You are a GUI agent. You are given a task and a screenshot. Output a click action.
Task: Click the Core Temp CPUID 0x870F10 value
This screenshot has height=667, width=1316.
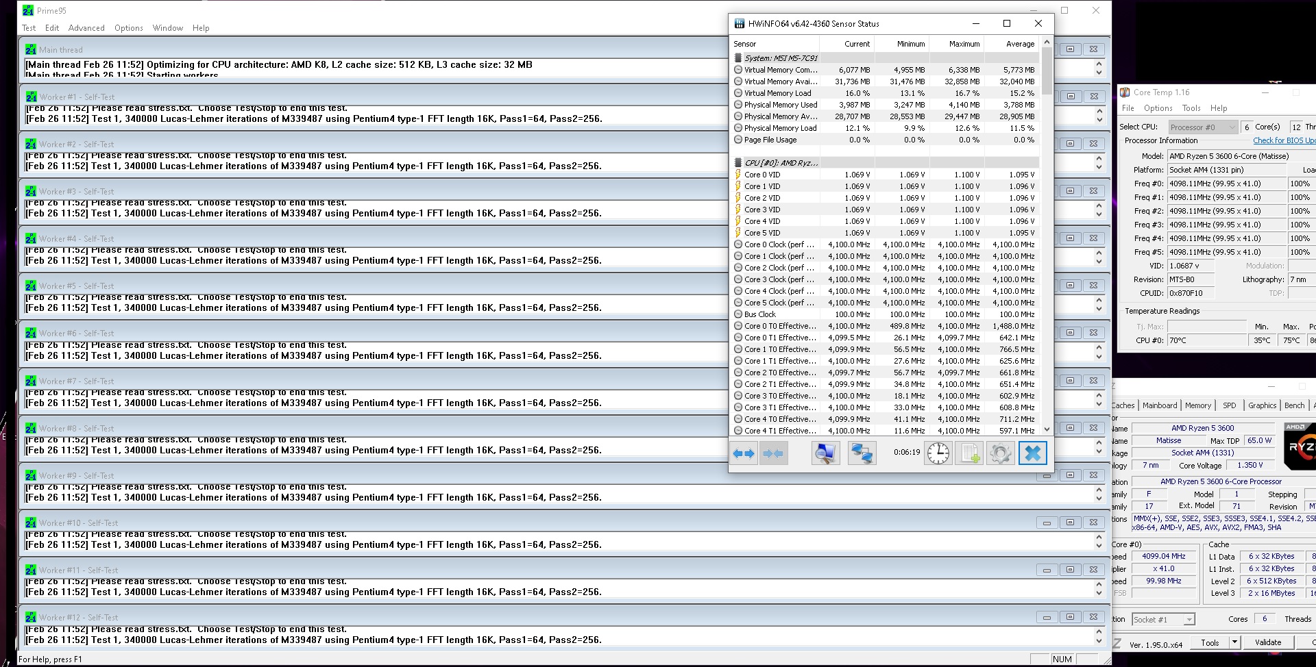point(1190,293)
